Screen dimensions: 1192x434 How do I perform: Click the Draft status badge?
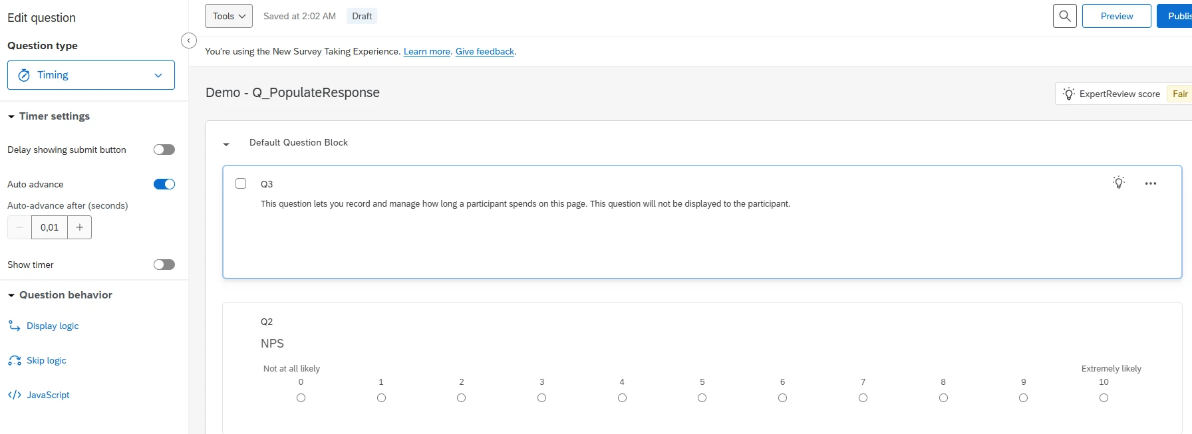point(362,16)
